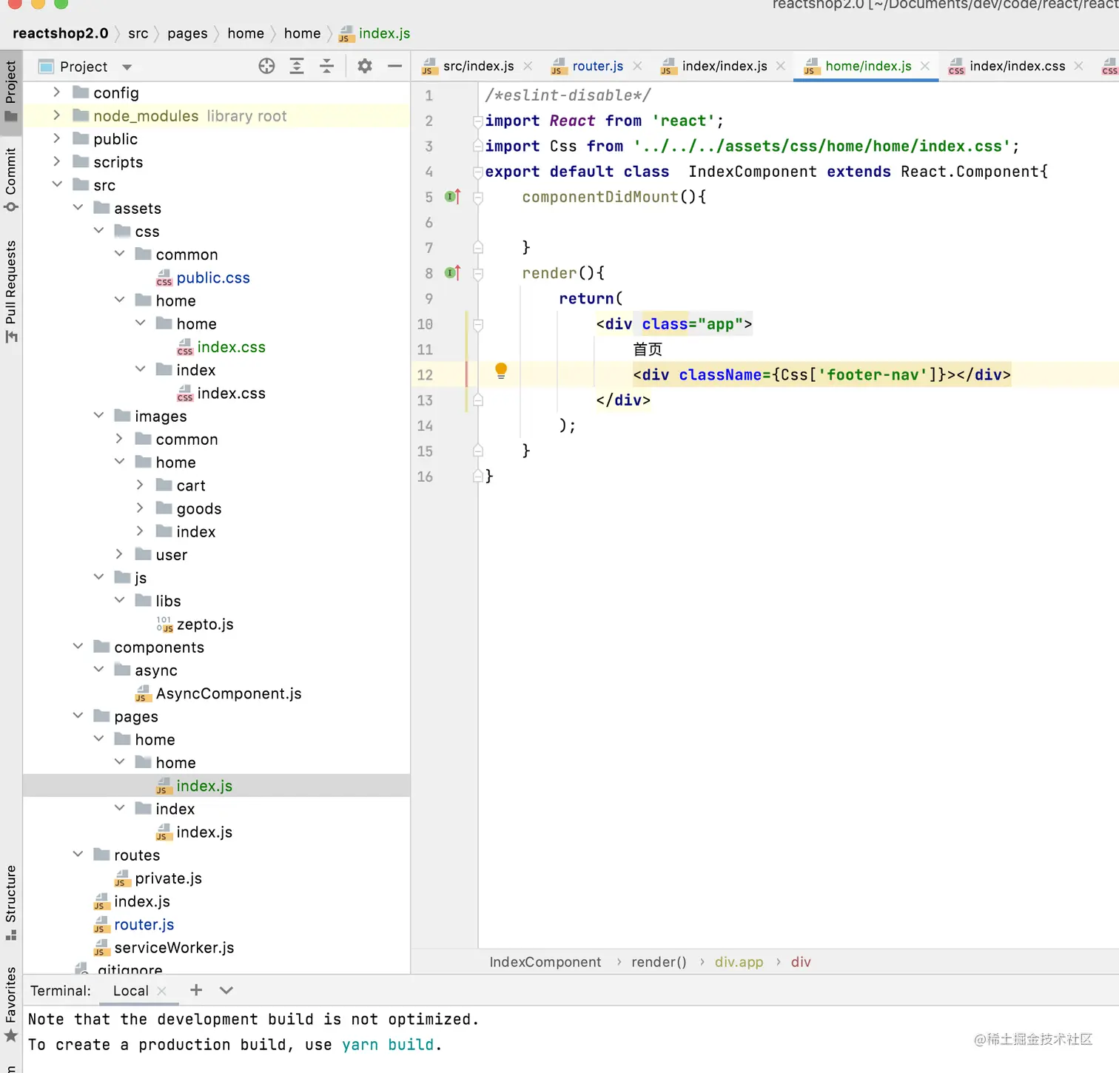This screenshot has width=1119, height=1073.
Task: Click the Expand All icon in Project toolbar
Action: 297,67
